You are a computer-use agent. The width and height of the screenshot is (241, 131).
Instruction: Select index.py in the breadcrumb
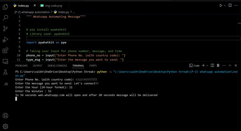click(61, 12)
